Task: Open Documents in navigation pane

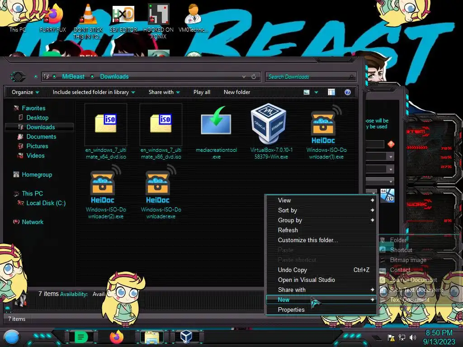Action: point(41,136)
